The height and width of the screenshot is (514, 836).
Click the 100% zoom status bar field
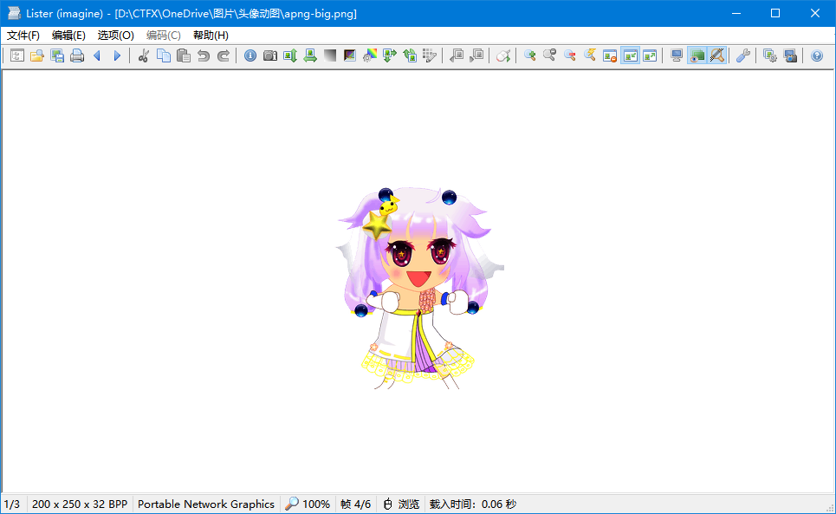pyautogui.click(x=308, y=504)
